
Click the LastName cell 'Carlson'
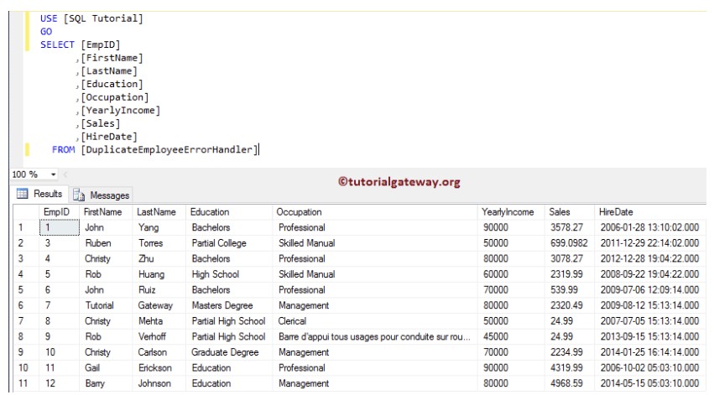point(159,352)
